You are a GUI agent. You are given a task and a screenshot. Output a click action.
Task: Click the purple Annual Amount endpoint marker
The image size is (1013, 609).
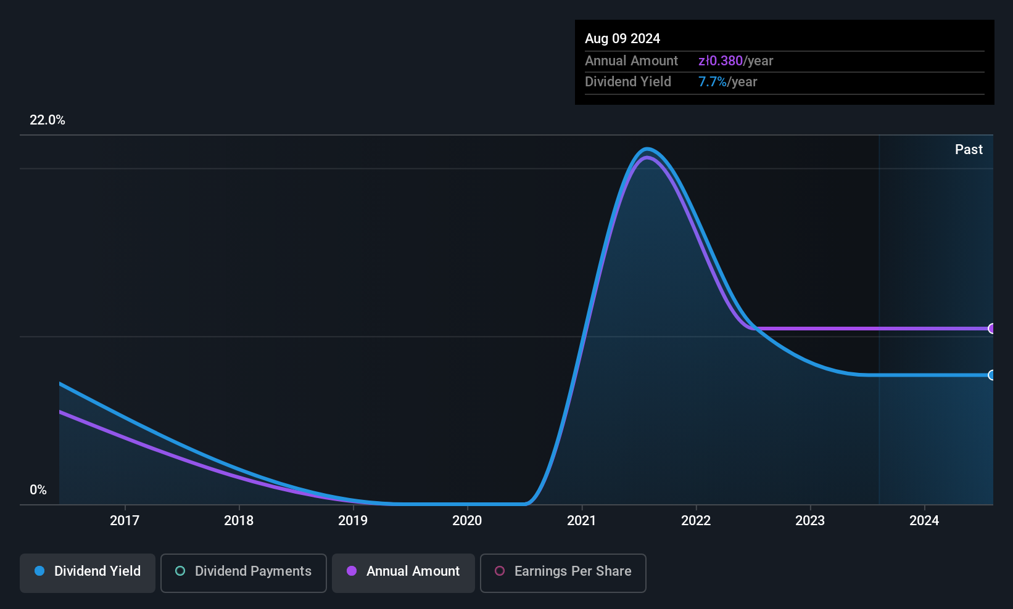(992, 329)
